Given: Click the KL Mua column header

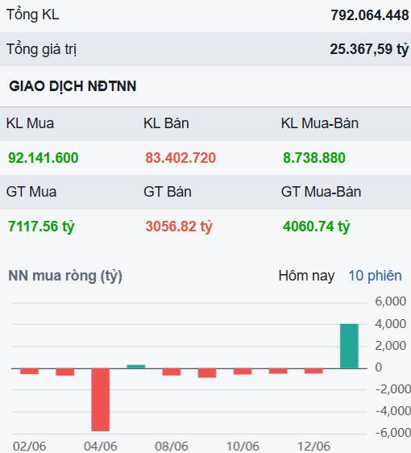Looking at the screenshot, I should pyautogui.click(x=30, y=123).
